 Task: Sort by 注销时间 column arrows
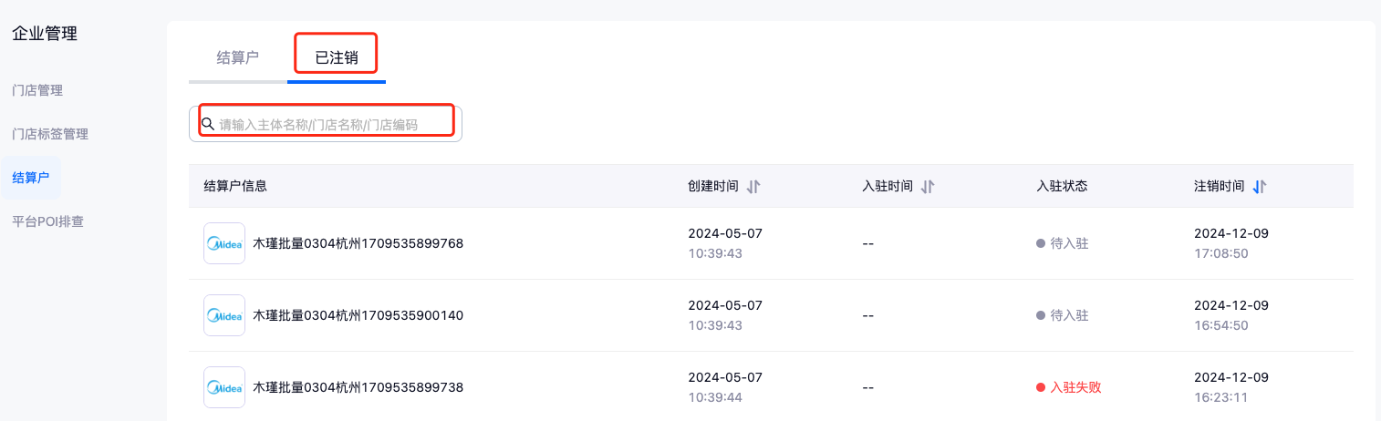pos(1260,187)
